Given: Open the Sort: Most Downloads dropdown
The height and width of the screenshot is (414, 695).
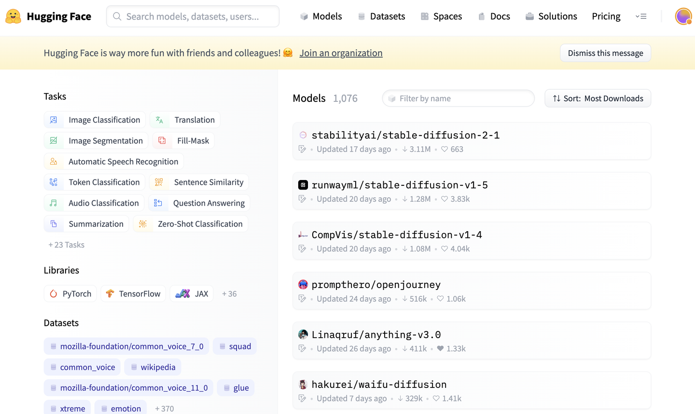Looking at the screenshot, I should pos(598,98).
